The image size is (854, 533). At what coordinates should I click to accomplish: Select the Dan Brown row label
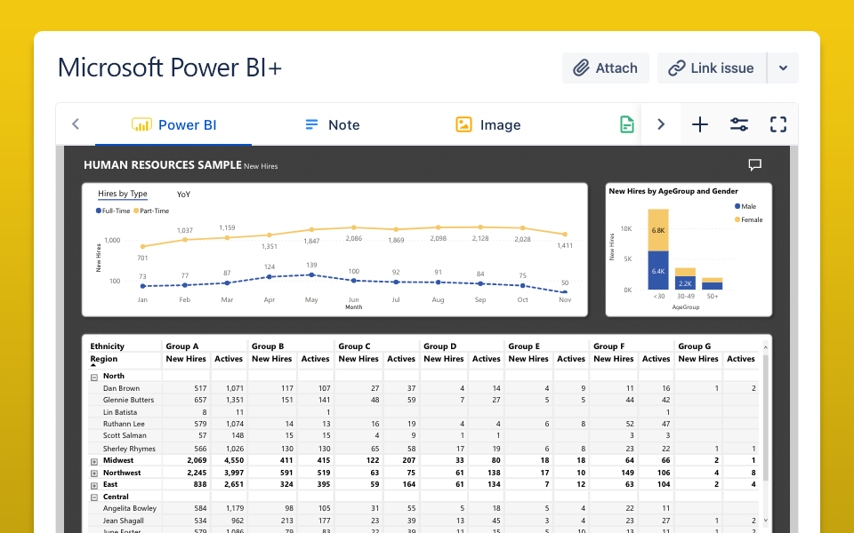122,388
